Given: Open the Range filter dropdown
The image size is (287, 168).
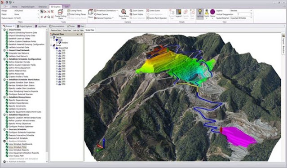Looking at the screenshot, I should 38,11.
